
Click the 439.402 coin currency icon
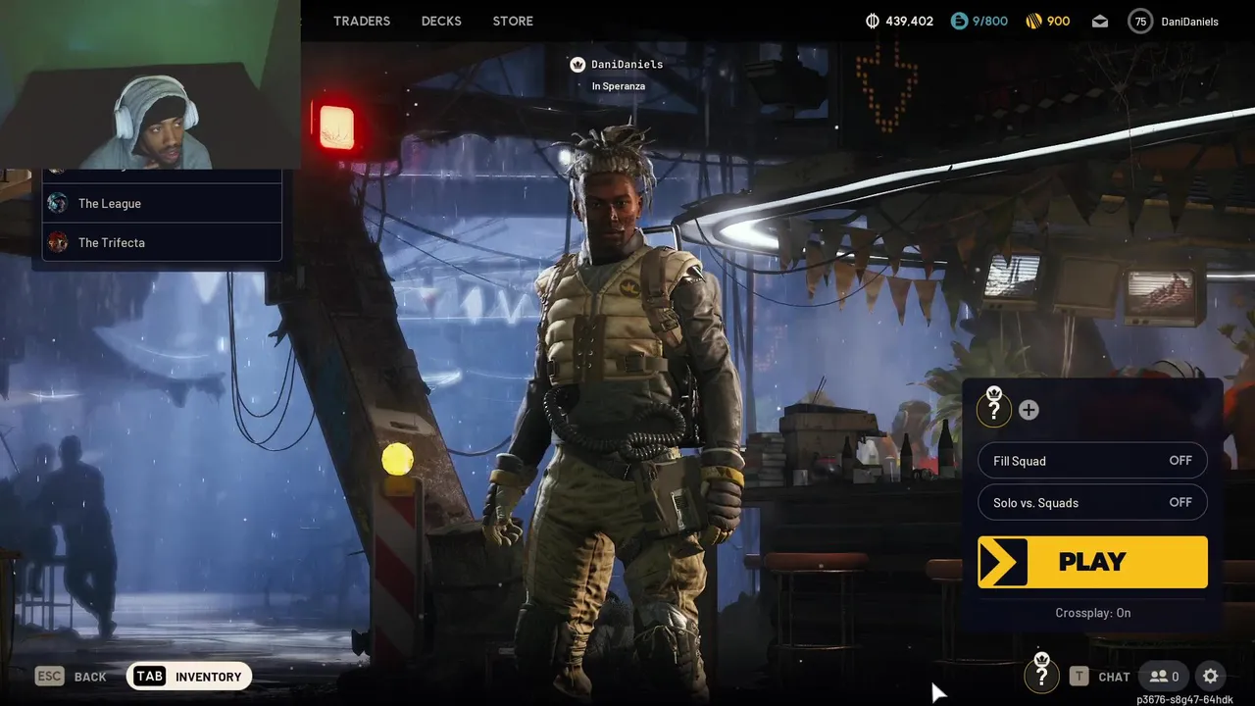point(873,21)
